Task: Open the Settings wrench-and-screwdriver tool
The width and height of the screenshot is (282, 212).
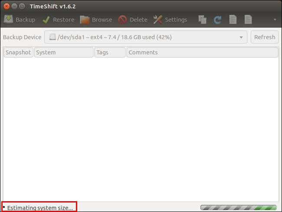Action: (158, 19)
